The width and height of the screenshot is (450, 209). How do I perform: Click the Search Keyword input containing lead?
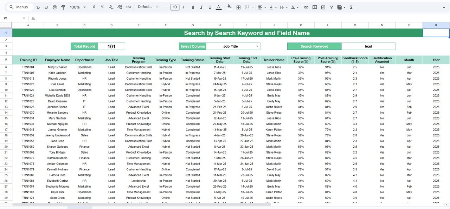click(368, 46)
